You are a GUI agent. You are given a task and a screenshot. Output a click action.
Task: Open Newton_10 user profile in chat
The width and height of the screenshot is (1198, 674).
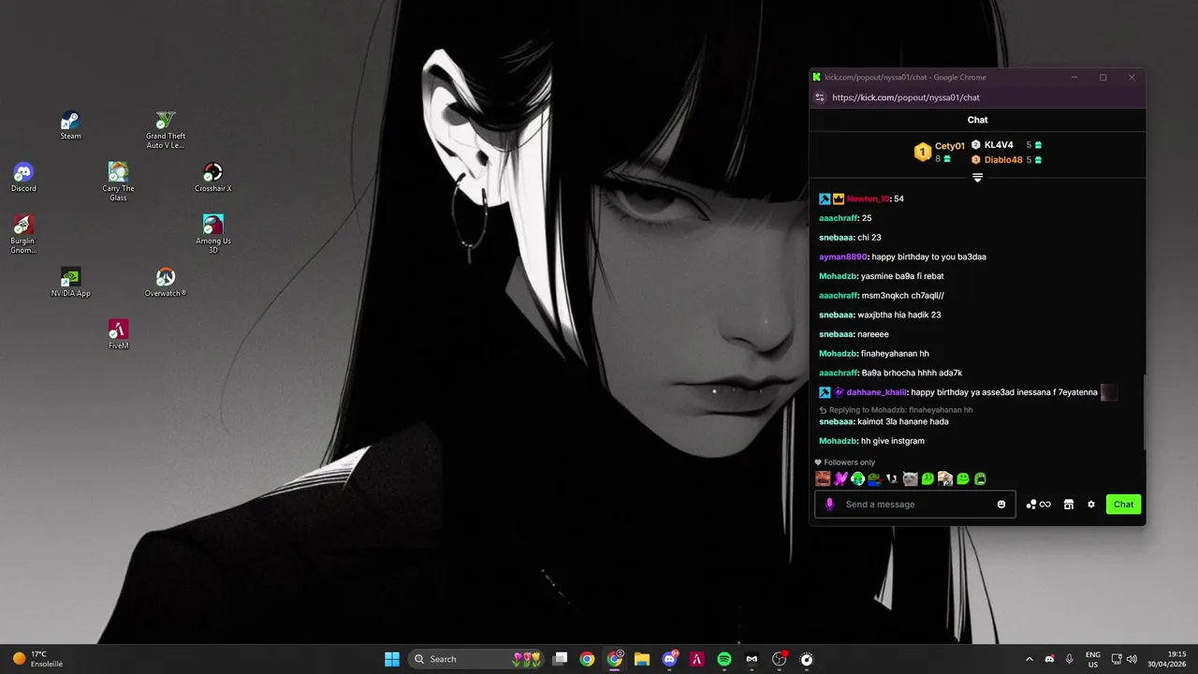pos(868,198)
